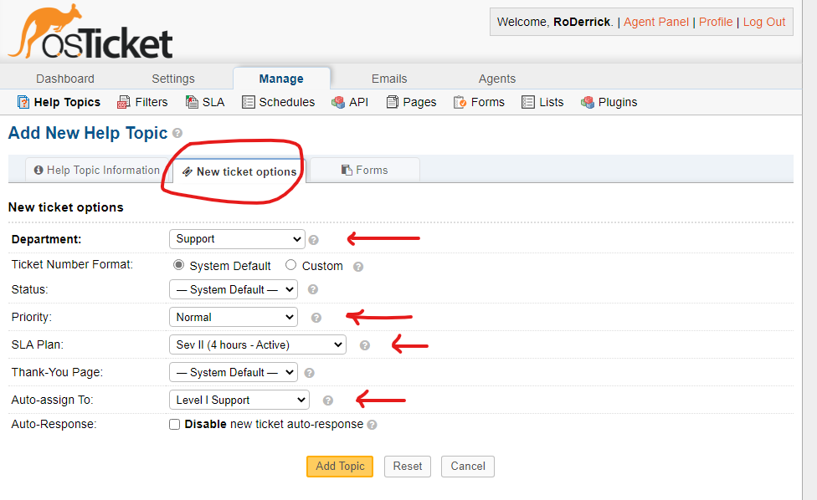The height and width of the screenshot is (500, 817).
Task: Click the Log Out link
Action: tap(764, 22)
